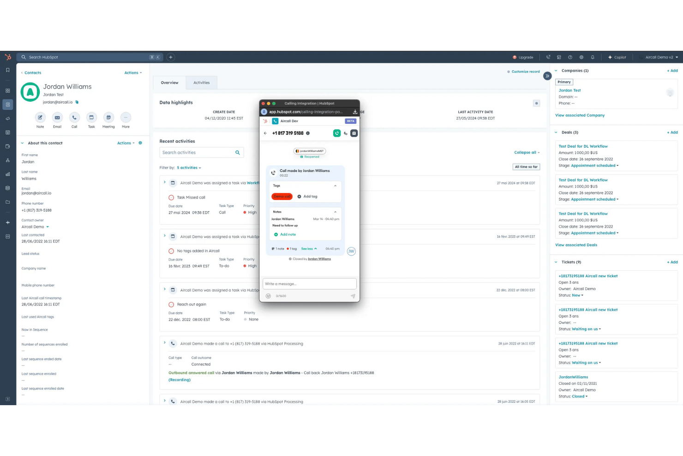Open the Data Management database icon in the sidebar
This screenshot has height=456, width=683.
point(8,188)
